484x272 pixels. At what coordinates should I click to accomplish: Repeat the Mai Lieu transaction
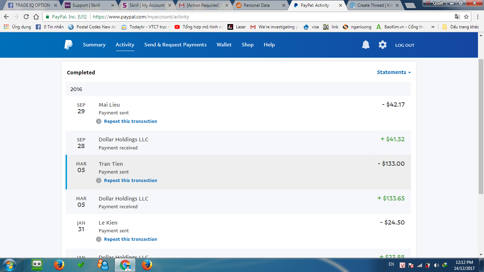pyautogui.click(x=130, y=121)
